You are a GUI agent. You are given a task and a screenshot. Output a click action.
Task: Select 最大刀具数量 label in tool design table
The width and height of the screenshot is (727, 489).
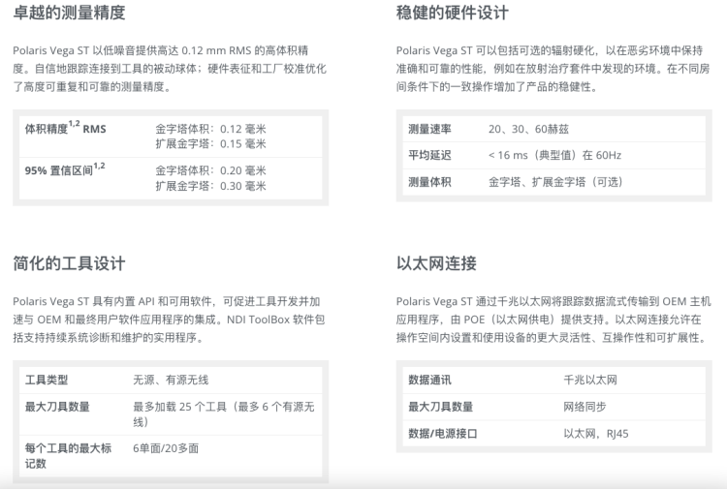[x=57, y=407]
